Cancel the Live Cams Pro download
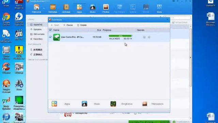The width and height of the screenshot is (218, 123). [x=149, y=37]
